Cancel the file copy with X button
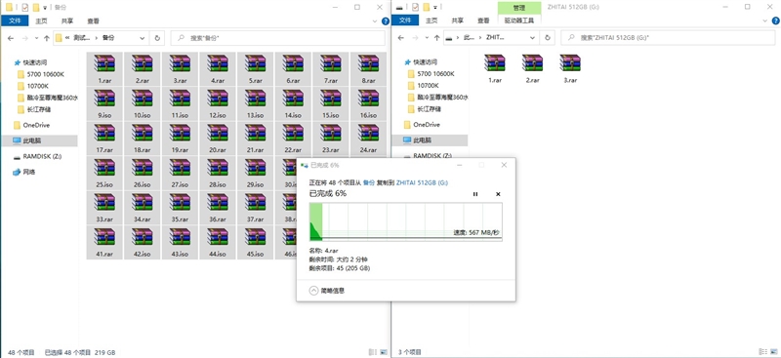Screen dimensions: 781x358 coord(498,194)
